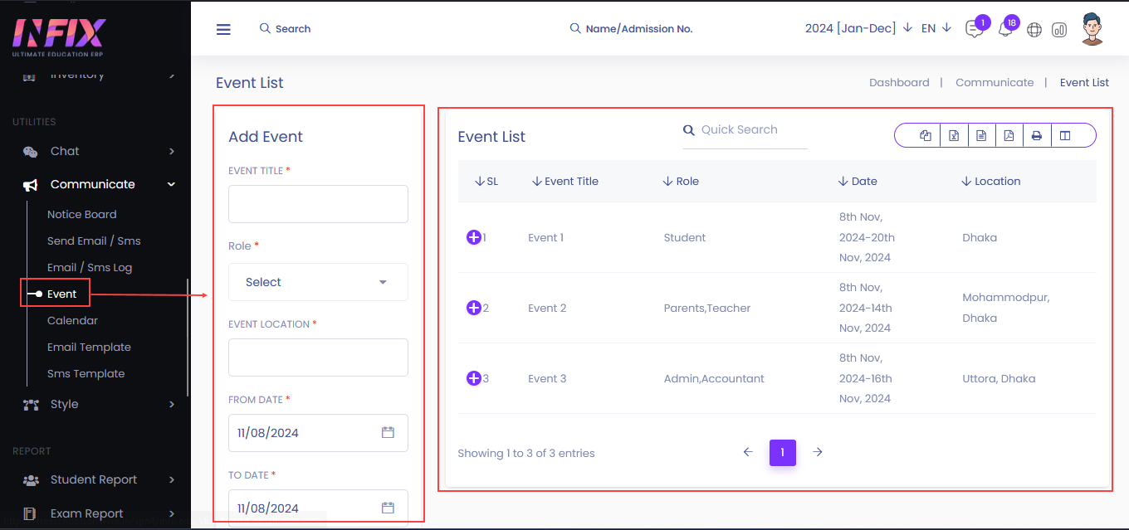1129x530 pixels.
Task: Click the header search magnifier icon
Action: click(265, 28)
